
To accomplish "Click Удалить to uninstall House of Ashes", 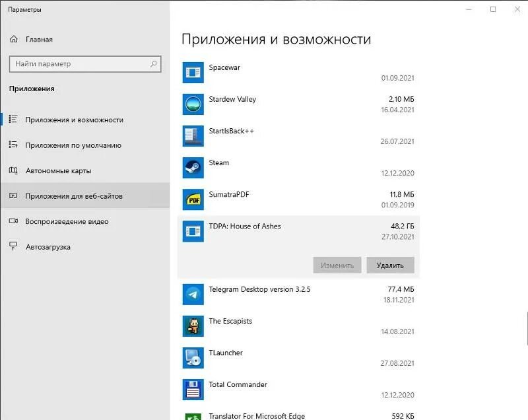I will pyautogui.click(x=390, y=265).
